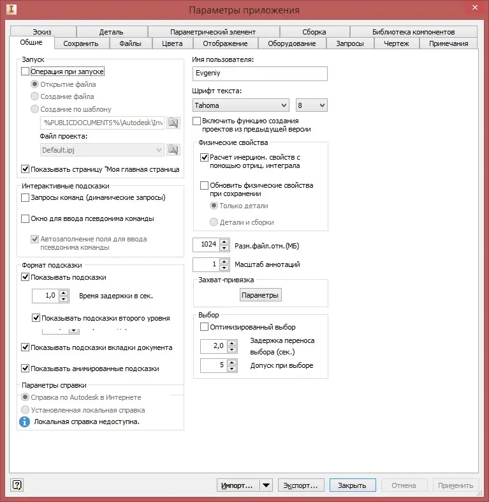This screenshot has height=502, width=489.
Task: Click info icon beside Локальная справка недоступна
Action: [25, 422]
